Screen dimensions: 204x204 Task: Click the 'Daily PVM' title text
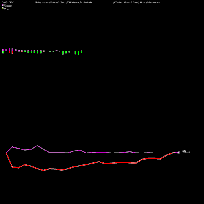pos(8,2)
